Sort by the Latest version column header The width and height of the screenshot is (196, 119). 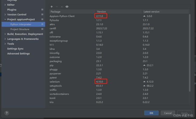tap(165, 12)
